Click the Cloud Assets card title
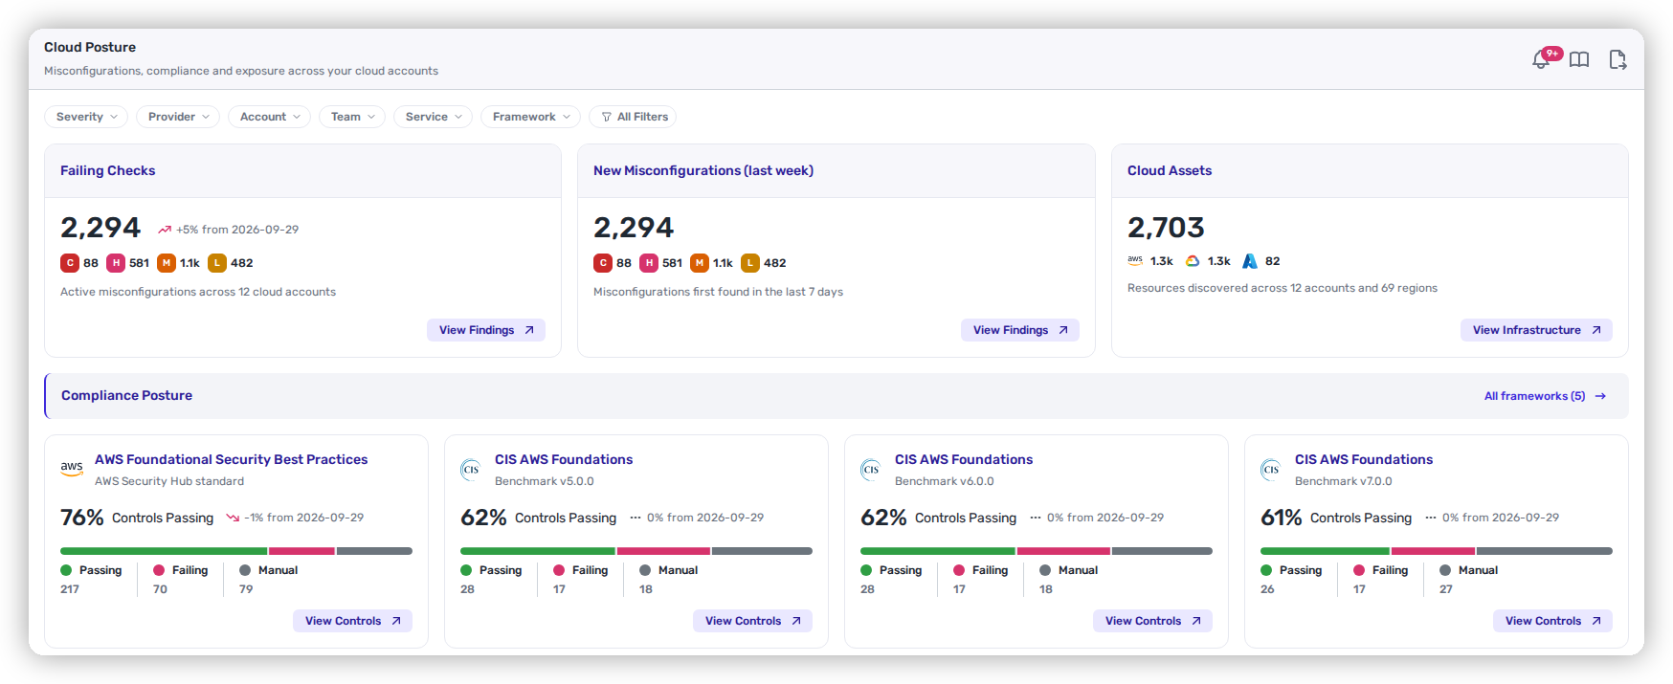Viewport: 1673px width, 684px height. [x=1170, y=170]
